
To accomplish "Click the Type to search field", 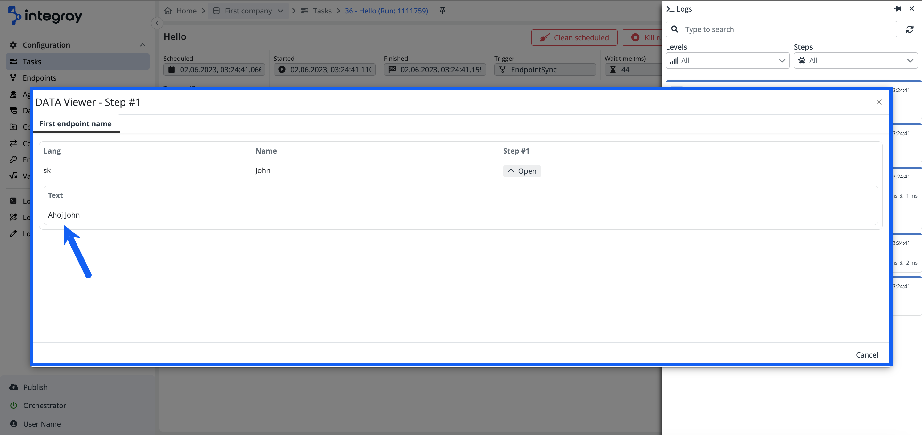I will point(788,29).
